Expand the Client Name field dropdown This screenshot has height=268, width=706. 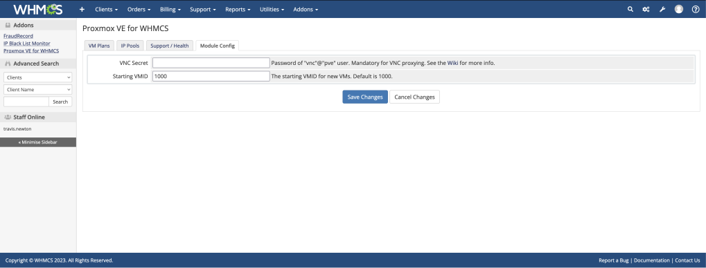(x=38, y=89)
